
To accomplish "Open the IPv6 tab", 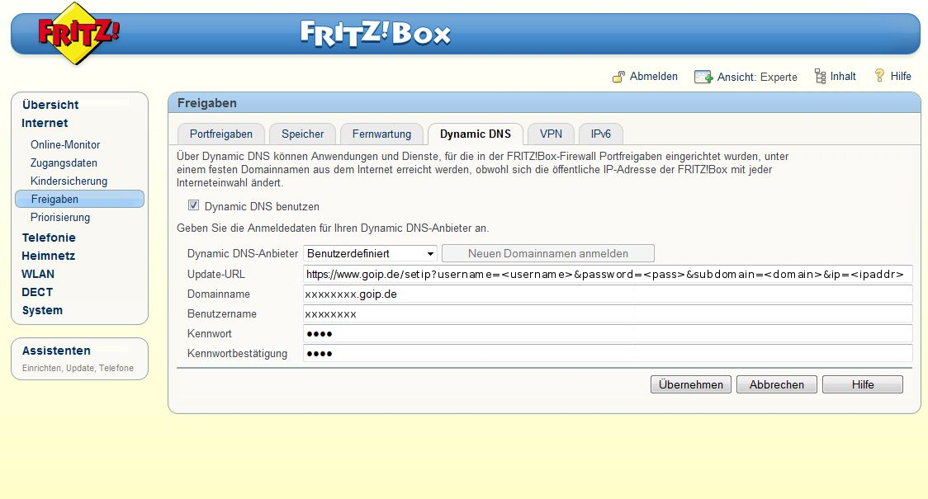I will (x=600, y=134).
